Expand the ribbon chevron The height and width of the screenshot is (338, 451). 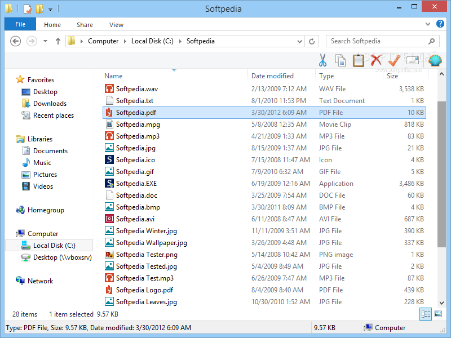(x=428, y=24)
